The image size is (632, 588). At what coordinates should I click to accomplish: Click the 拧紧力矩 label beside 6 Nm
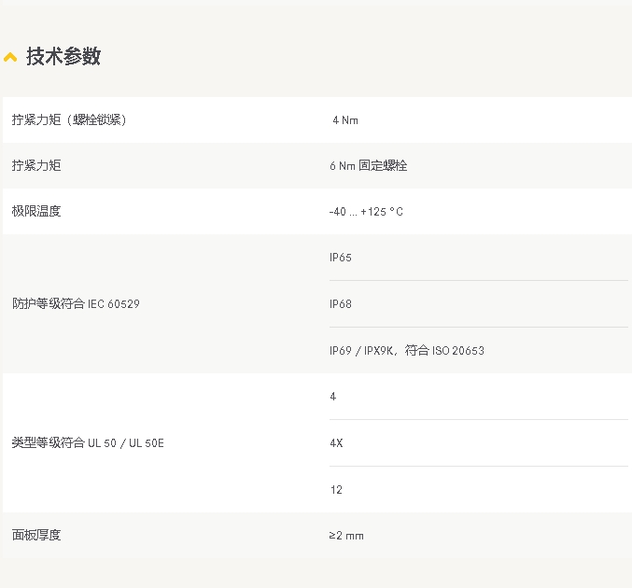coord(36,166)
